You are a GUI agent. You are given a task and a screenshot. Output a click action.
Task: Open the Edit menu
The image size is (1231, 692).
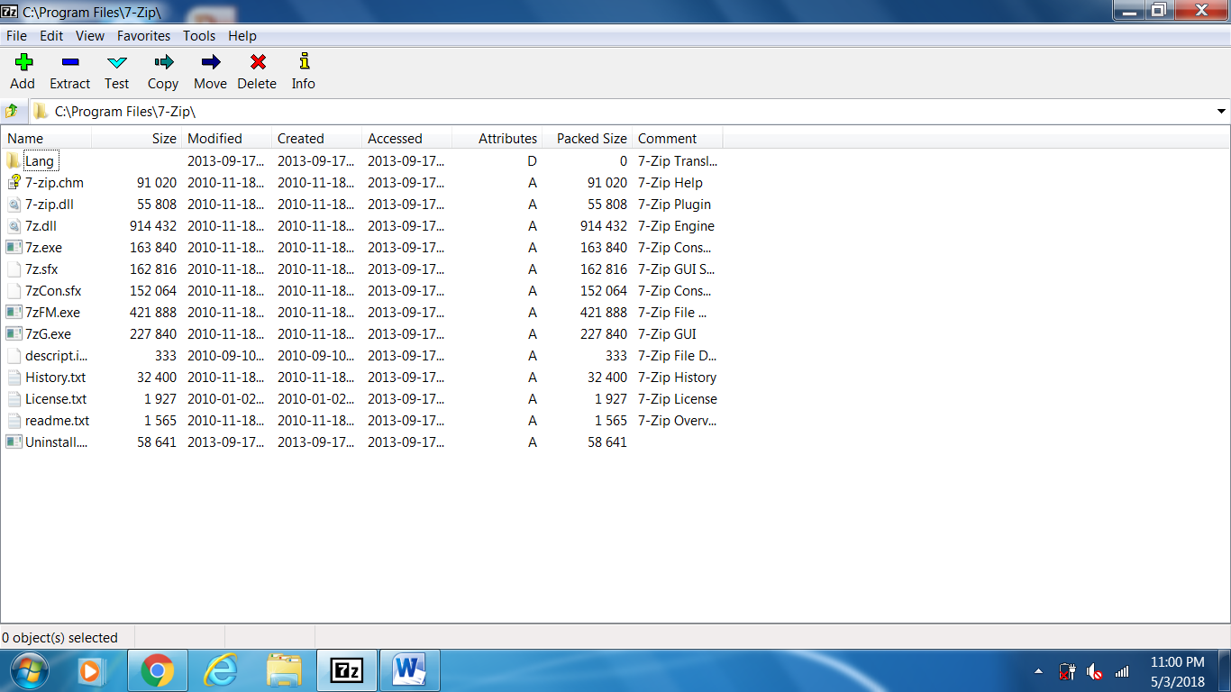[x=51, y=36]
